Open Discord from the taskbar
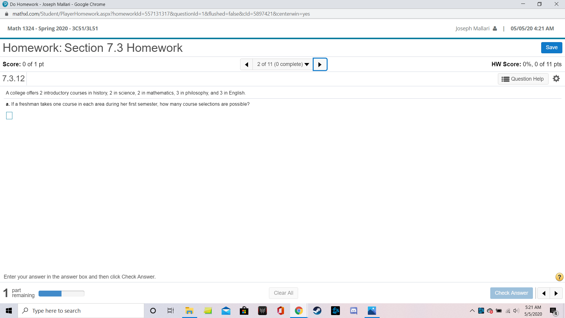Viewport: 565px width, 318px height. (x=353, y=310)
